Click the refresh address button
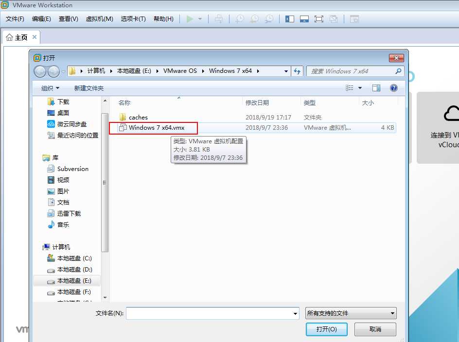The image size is (459, 342). (x=297, y=71)
